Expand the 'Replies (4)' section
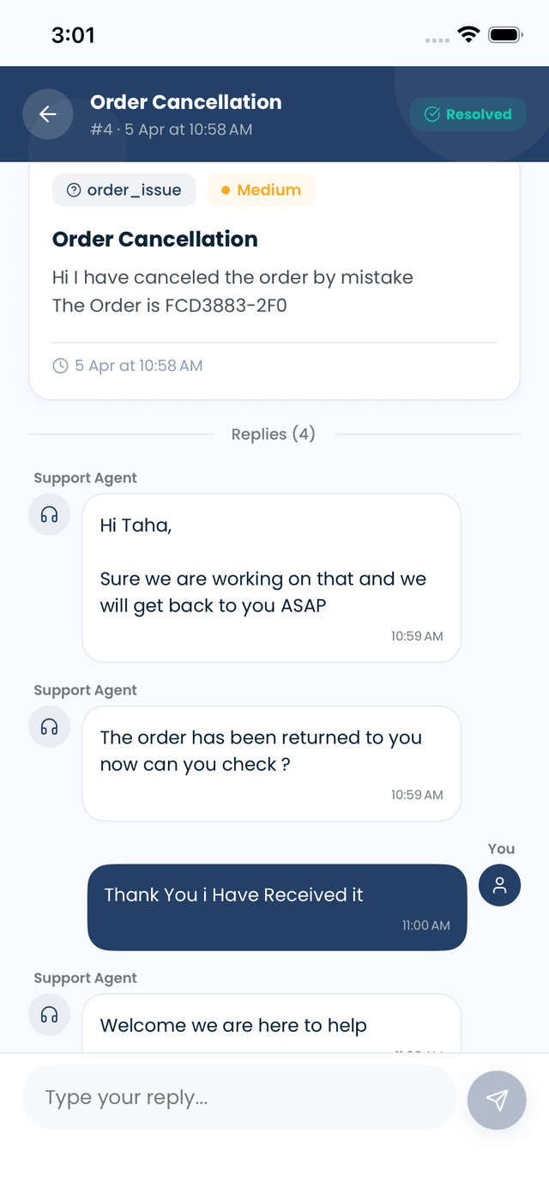549x1189 pixels. [273, 434]
